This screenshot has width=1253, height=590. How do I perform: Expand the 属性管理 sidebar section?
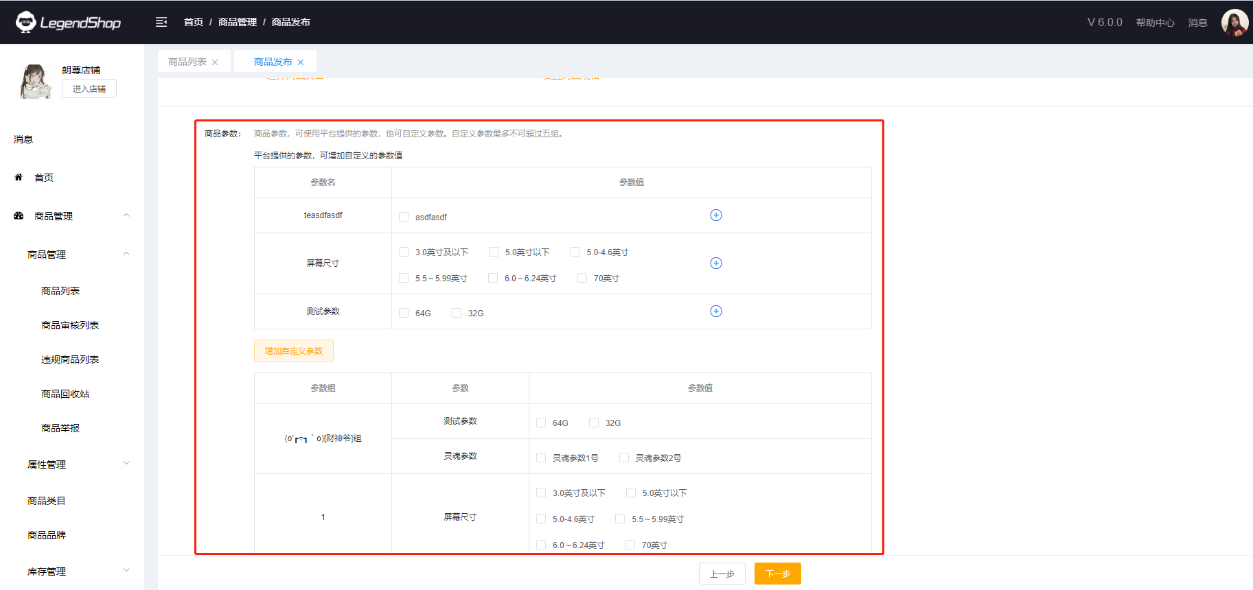(x=126, y=464)
